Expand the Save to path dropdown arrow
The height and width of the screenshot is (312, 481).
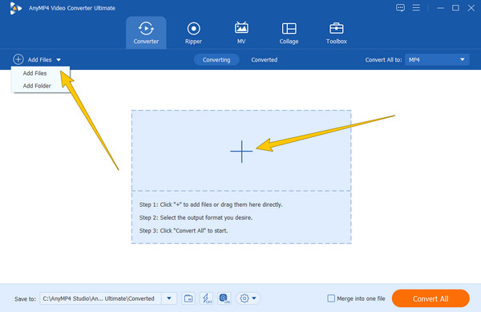click(169, 298)
